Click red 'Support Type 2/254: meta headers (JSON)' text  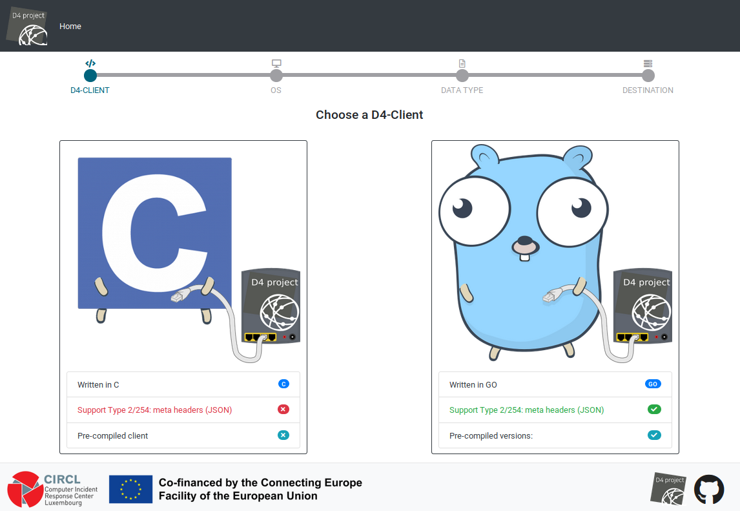coord(155,410)
